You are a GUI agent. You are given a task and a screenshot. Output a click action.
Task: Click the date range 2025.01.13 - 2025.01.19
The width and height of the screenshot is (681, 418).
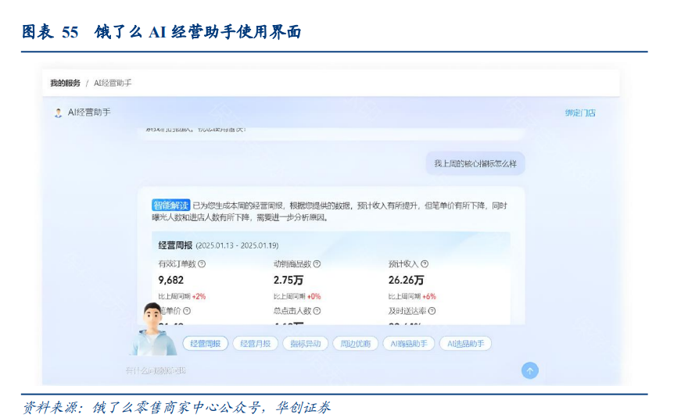[237, 245]
